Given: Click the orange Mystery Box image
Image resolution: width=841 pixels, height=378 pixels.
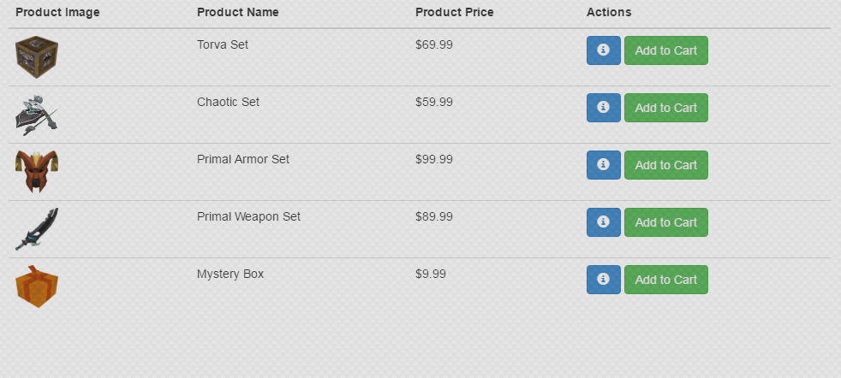Looking at the screenshot, I should pyautogui.click(x=36, y=286).
